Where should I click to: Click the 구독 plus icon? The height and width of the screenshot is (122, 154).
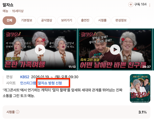pyautogui.click(x=131, y=4)
